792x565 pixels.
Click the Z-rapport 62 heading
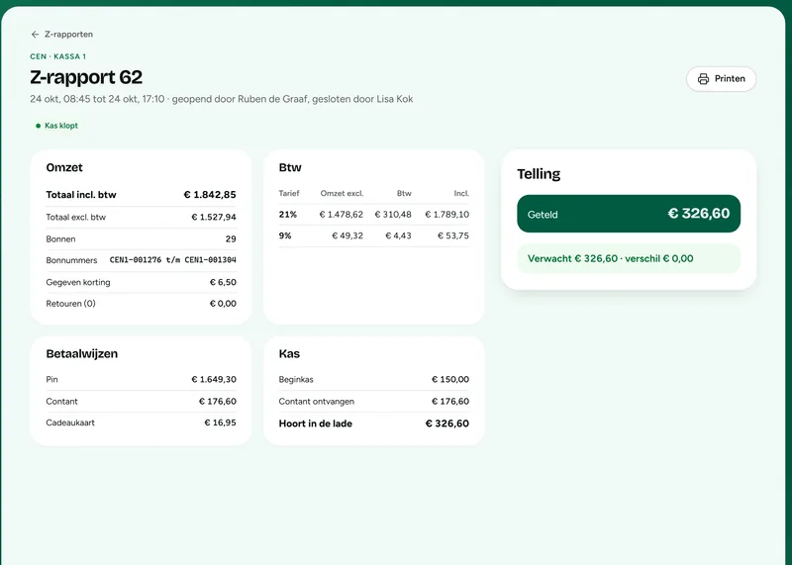[x=86, y=77]
